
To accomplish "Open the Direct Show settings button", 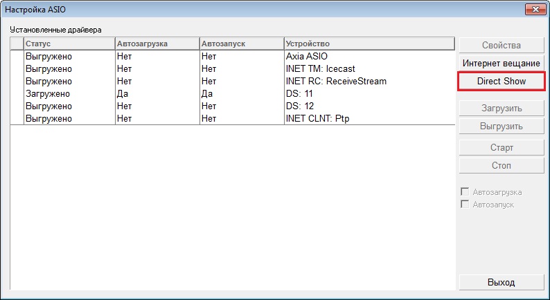I will [502, 81].
